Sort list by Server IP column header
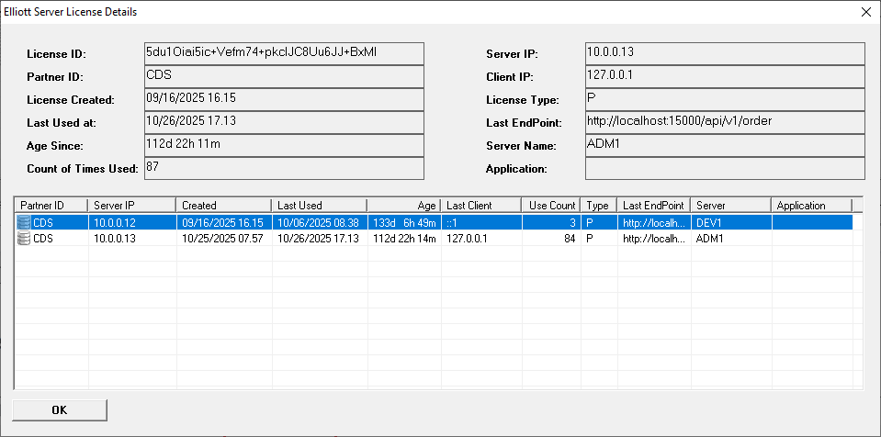 pyautogui.click(x=131, y=206)
